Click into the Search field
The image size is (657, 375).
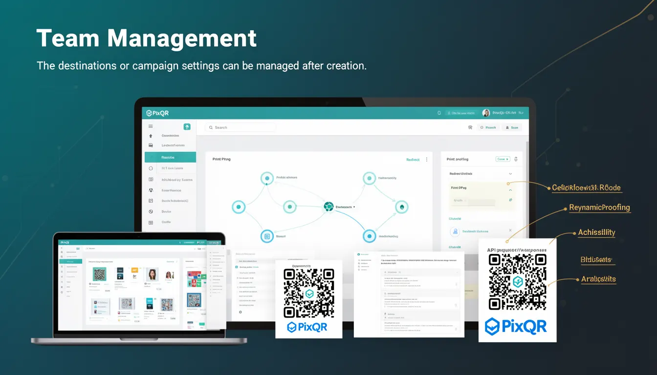240,127
